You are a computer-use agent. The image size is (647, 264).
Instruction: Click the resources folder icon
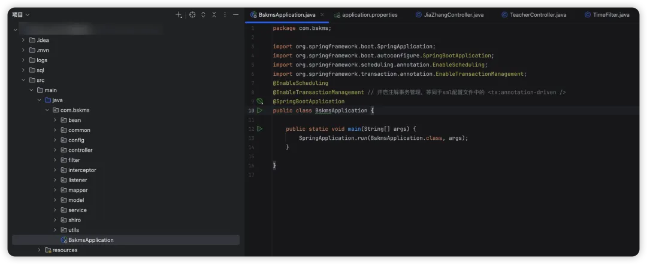[48, 250]
